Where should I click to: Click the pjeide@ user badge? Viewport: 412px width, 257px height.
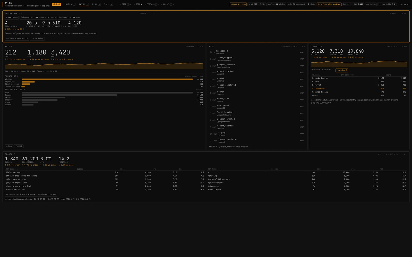click(x=56, y=4)
